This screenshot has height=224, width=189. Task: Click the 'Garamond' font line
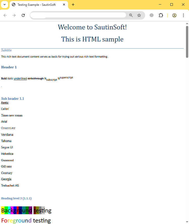tap(7, 160)
